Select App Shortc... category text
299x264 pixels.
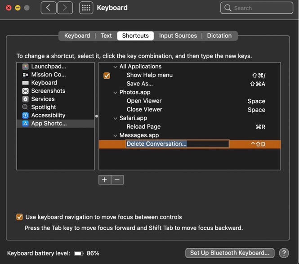(x=49, y=124)
